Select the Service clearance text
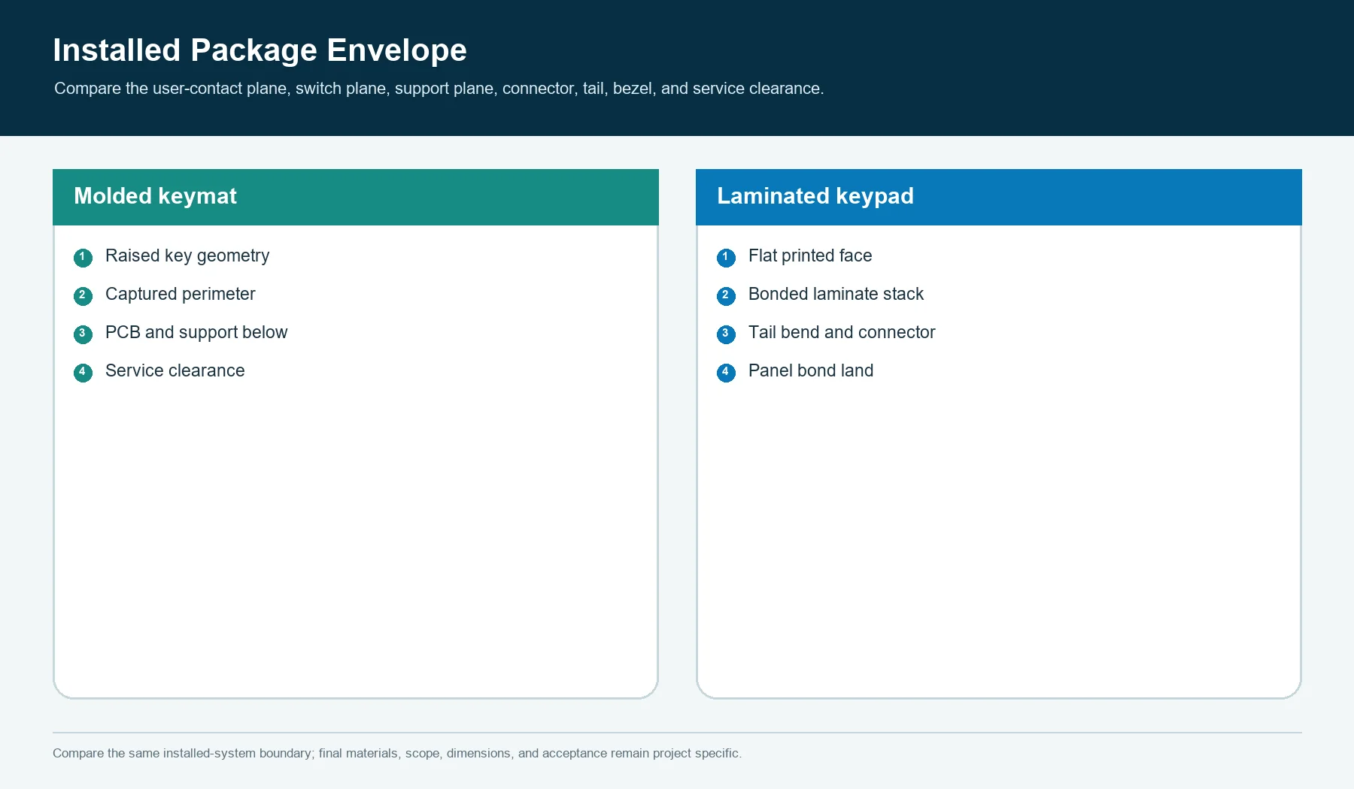This screenshot has width=1354, height=789. [175, 370]
